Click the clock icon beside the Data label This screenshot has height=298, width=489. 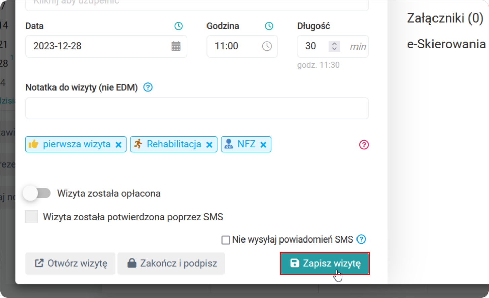coord(178,25)
